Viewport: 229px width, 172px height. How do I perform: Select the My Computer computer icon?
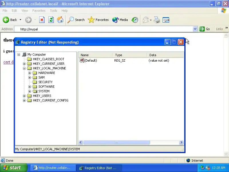pyautogui.click(x=24, y=54)
